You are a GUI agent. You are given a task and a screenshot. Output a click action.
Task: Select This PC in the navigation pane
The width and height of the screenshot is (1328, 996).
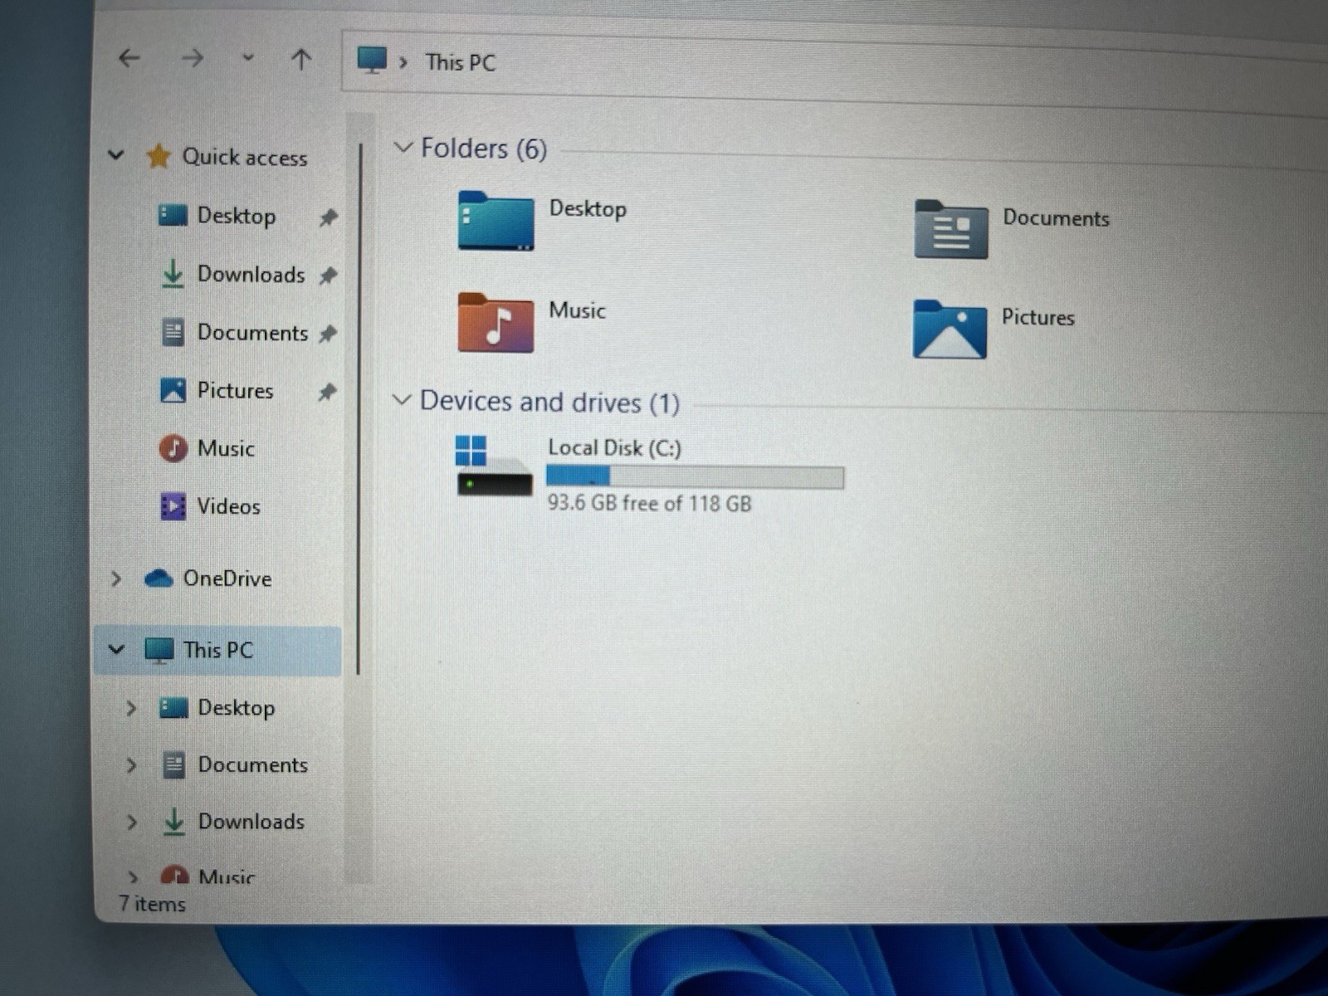[218, 650]
